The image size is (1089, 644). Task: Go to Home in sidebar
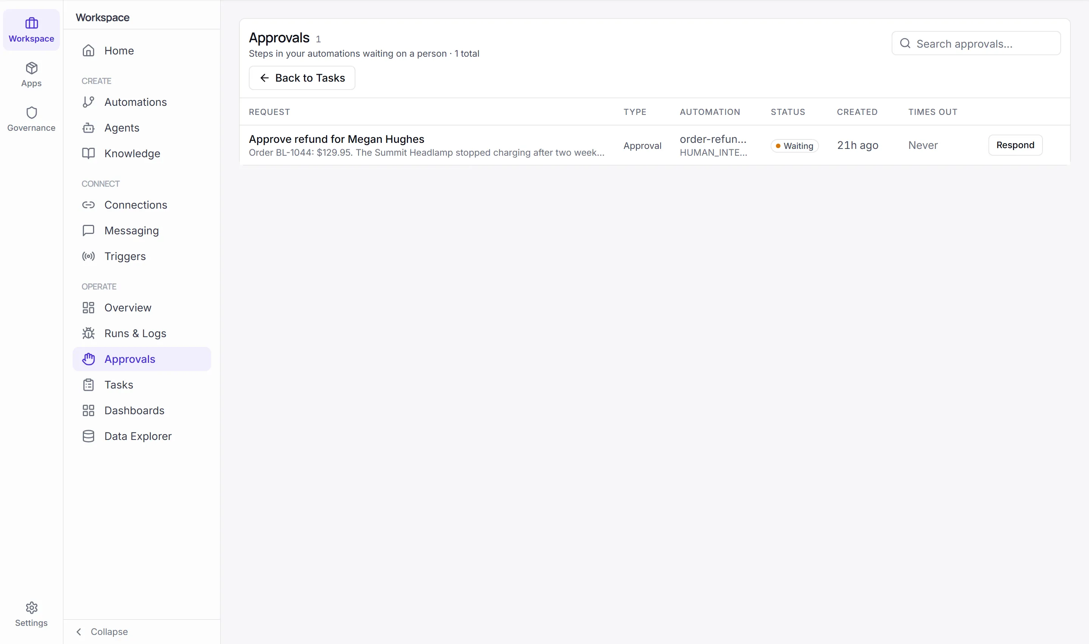[141, 51]
